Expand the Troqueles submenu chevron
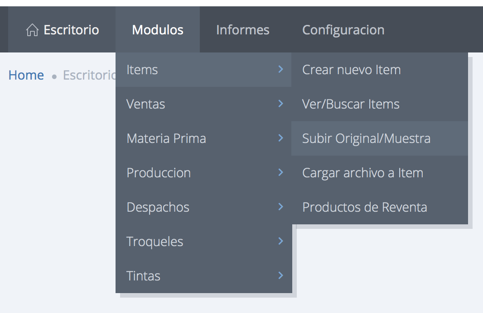Screen dimensions: 483x313 click(280, 241)
